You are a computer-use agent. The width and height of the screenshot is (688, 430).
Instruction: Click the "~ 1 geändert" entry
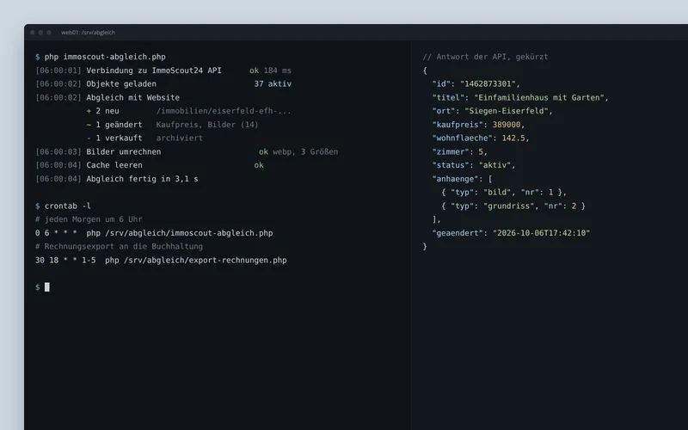pos(114,125)
